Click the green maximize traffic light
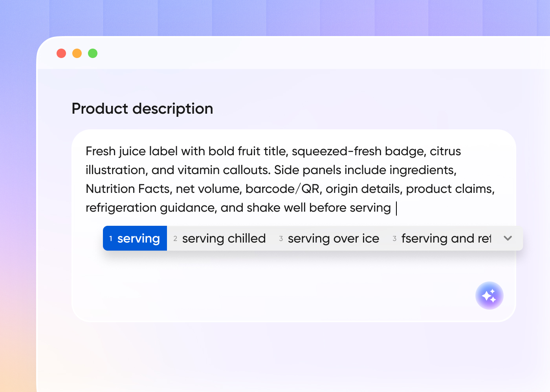550x392 pixels. click(x=93, y=53)
